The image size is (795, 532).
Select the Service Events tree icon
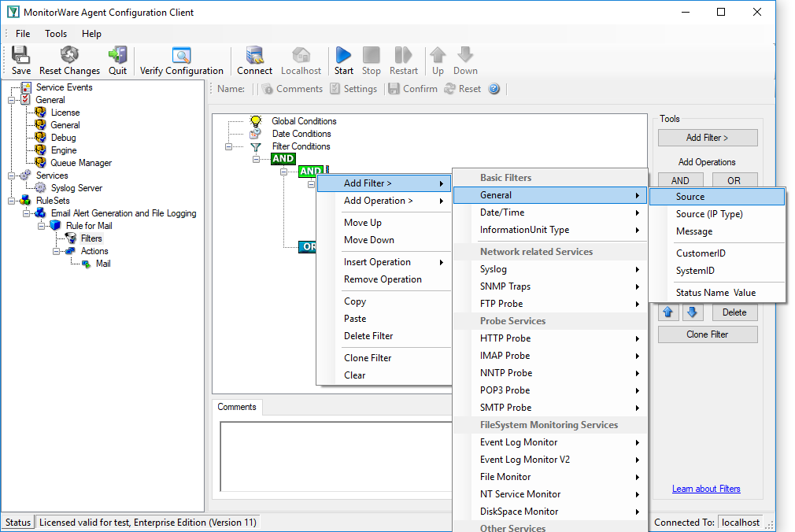(x=26, y=87)
